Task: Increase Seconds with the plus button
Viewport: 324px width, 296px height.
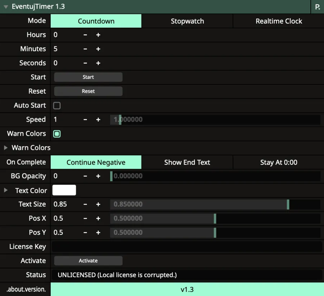Action: tap(98, 63)
